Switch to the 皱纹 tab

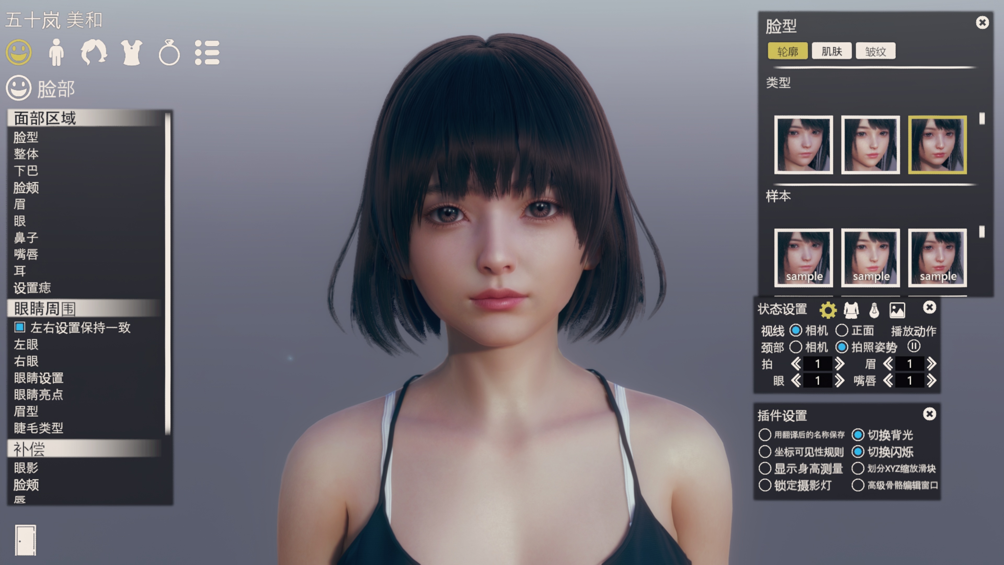point(875,51)
